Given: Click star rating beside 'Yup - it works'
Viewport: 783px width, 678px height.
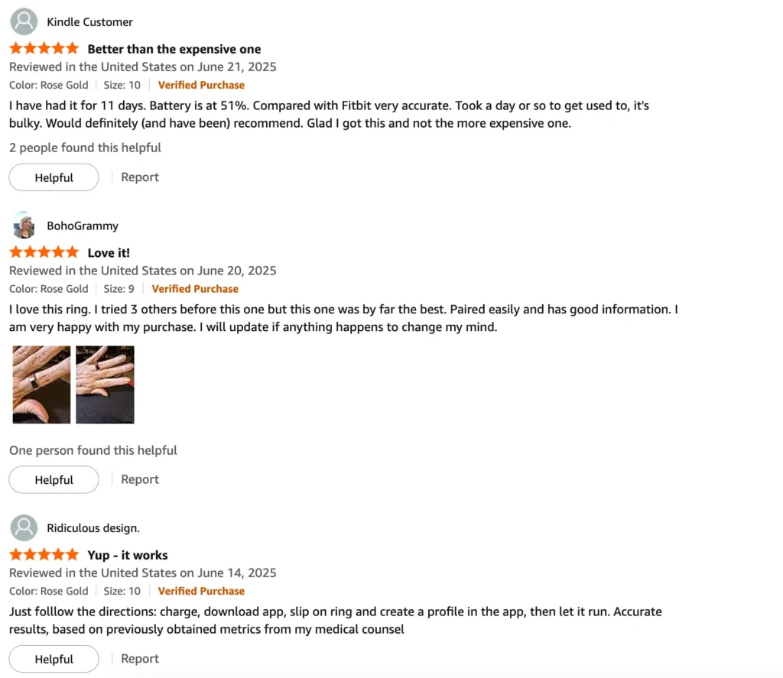Looking at the screenshot, I should click(44, 555).
